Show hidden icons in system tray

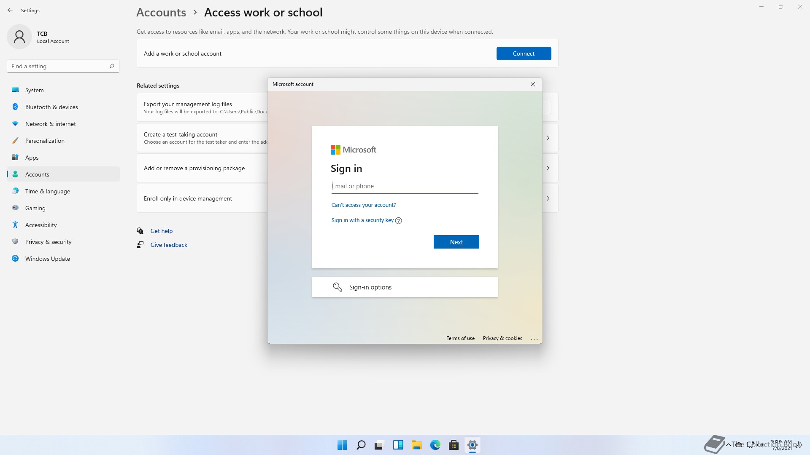[x=729, y=444]
